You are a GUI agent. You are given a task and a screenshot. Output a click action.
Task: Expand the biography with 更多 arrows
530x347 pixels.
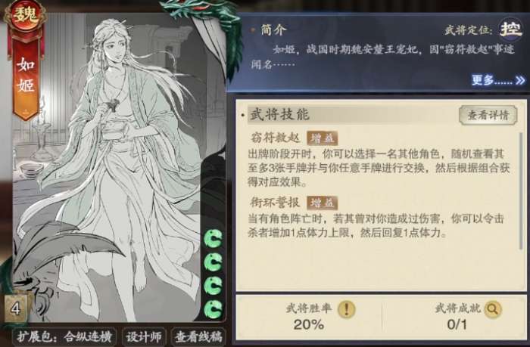click(498, 80)
